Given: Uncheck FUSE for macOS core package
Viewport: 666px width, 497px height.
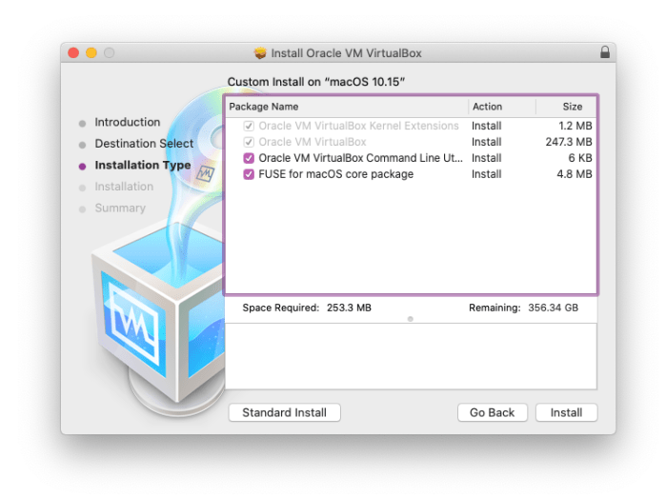Looking at the screenshot, I should [249, 174].
